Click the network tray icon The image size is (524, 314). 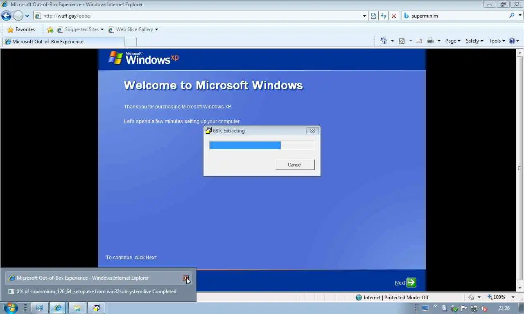474,308
